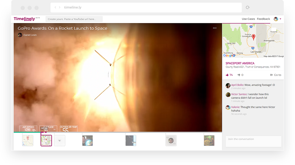Click the AIR SPEED readout in video
The height and width of the screenshot is (165, 295).
point(28,129)
